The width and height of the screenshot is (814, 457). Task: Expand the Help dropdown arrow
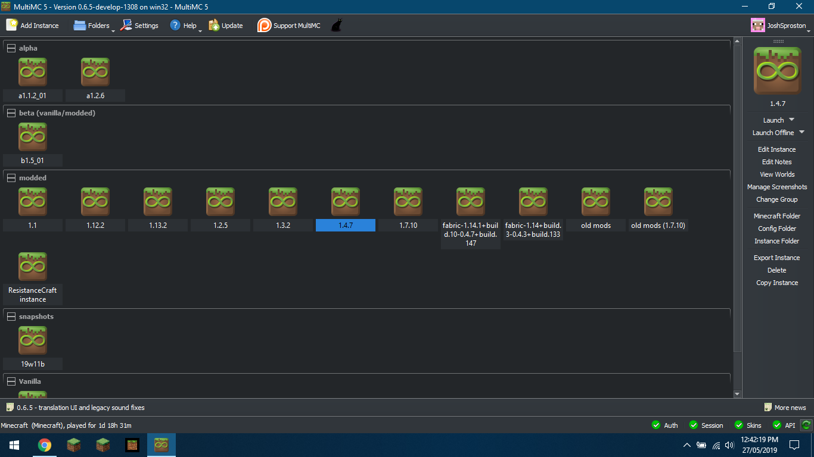tap(200, 30)
